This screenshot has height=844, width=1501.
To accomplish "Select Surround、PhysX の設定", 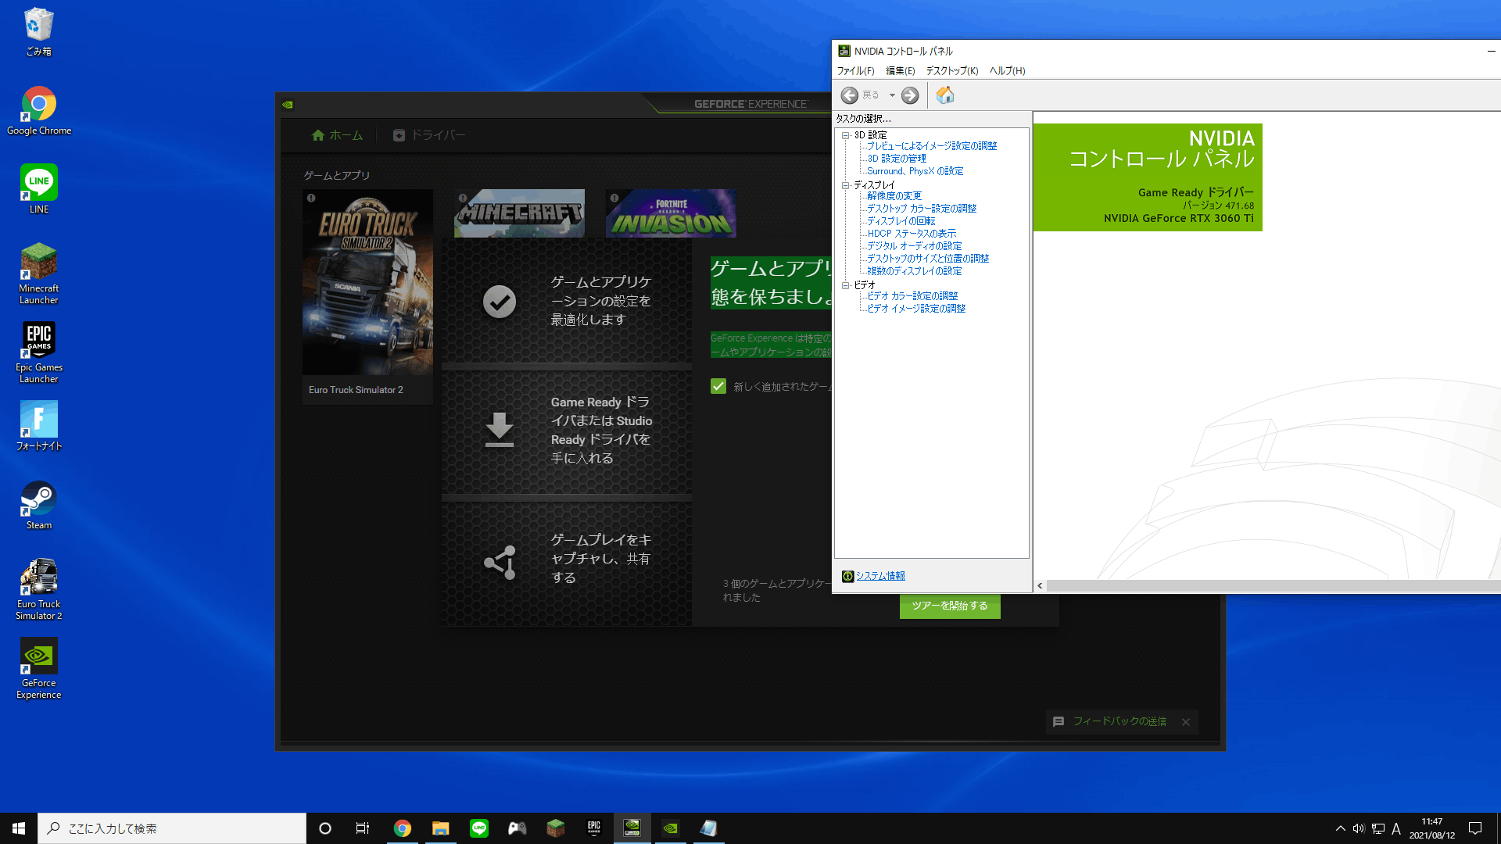I will [x=915, y=171].
